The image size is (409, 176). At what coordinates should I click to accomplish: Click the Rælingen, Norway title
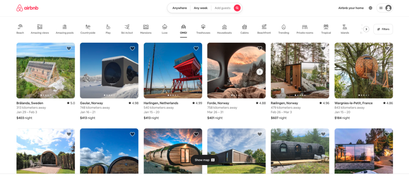284,103
